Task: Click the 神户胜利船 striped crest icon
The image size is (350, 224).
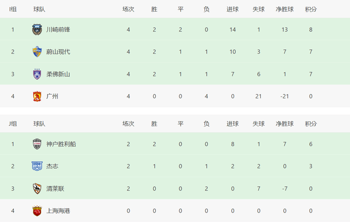Action: (x=37, y=144)
